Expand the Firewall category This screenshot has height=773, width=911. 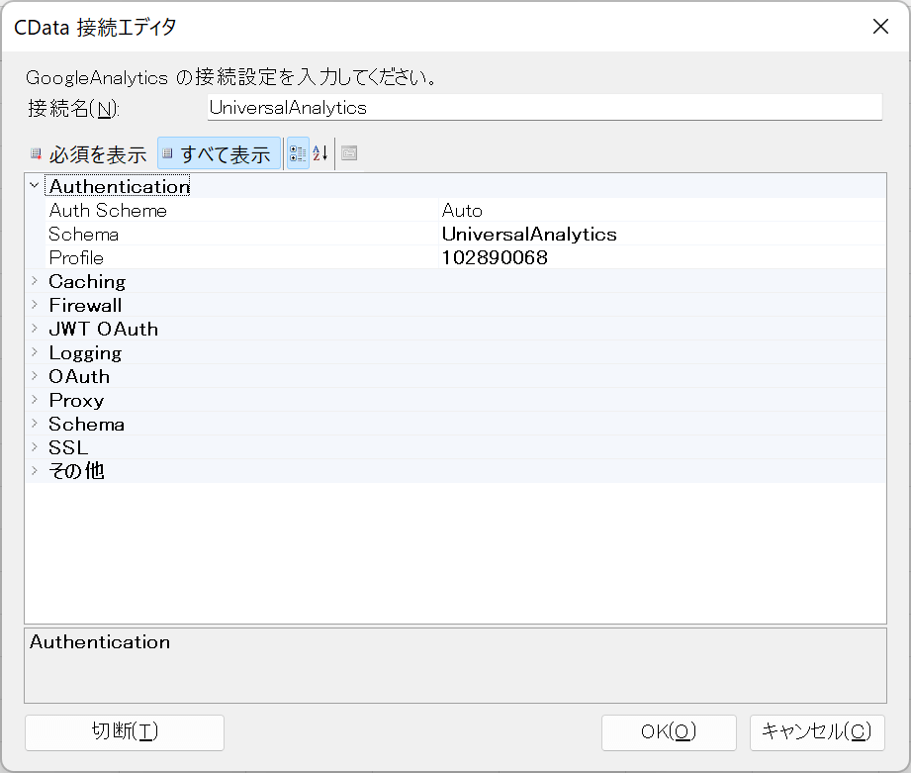(35, 305)
